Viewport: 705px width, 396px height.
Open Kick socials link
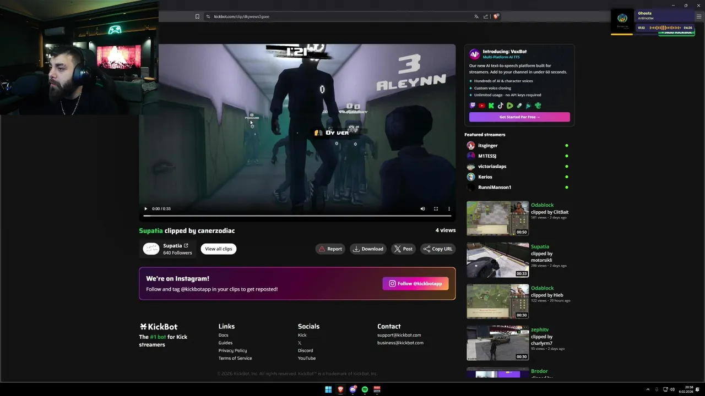click(x=302, y=335)
